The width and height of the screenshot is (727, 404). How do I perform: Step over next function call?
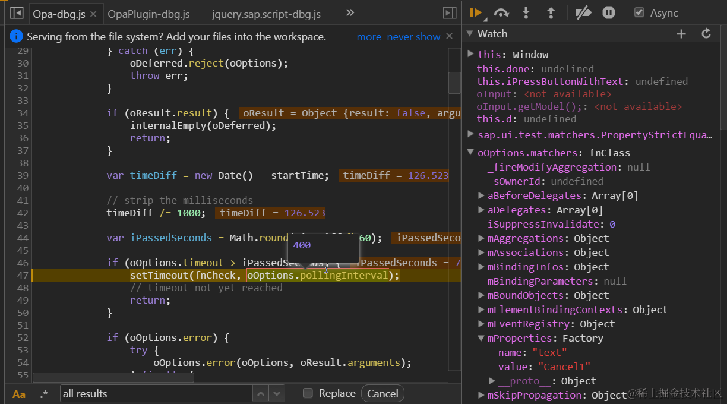pyautogui.click(x=501, y=13)
